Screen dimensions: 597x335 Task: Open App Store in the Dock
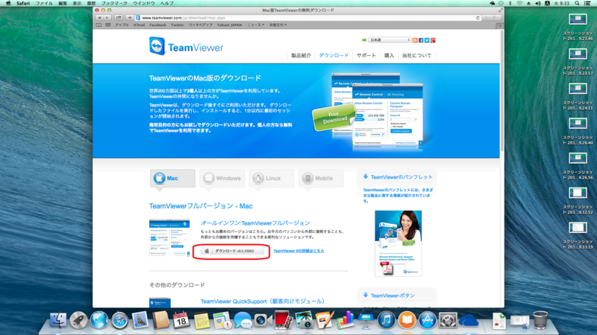coord(427,320)
